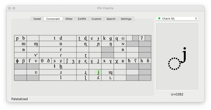Select the alveolar trill r
Image resolution: width=211 pixels, height=110 pixels.
[x=61, y=49]
